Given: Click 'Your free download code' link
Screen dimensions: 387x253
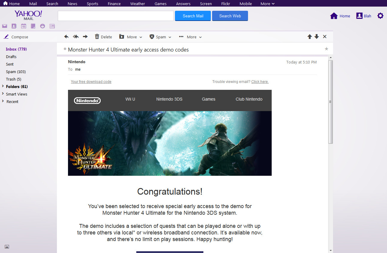Looking at the screenshot, I should pos(91,82).
